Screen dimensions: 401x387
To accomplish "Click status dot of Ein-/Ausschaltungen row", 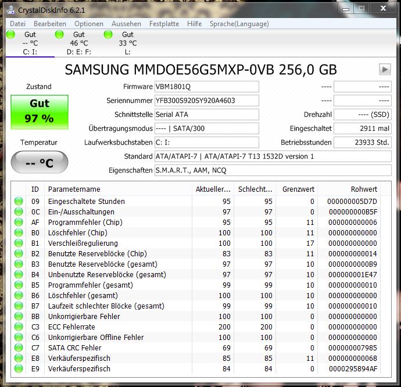I will 19,212.
